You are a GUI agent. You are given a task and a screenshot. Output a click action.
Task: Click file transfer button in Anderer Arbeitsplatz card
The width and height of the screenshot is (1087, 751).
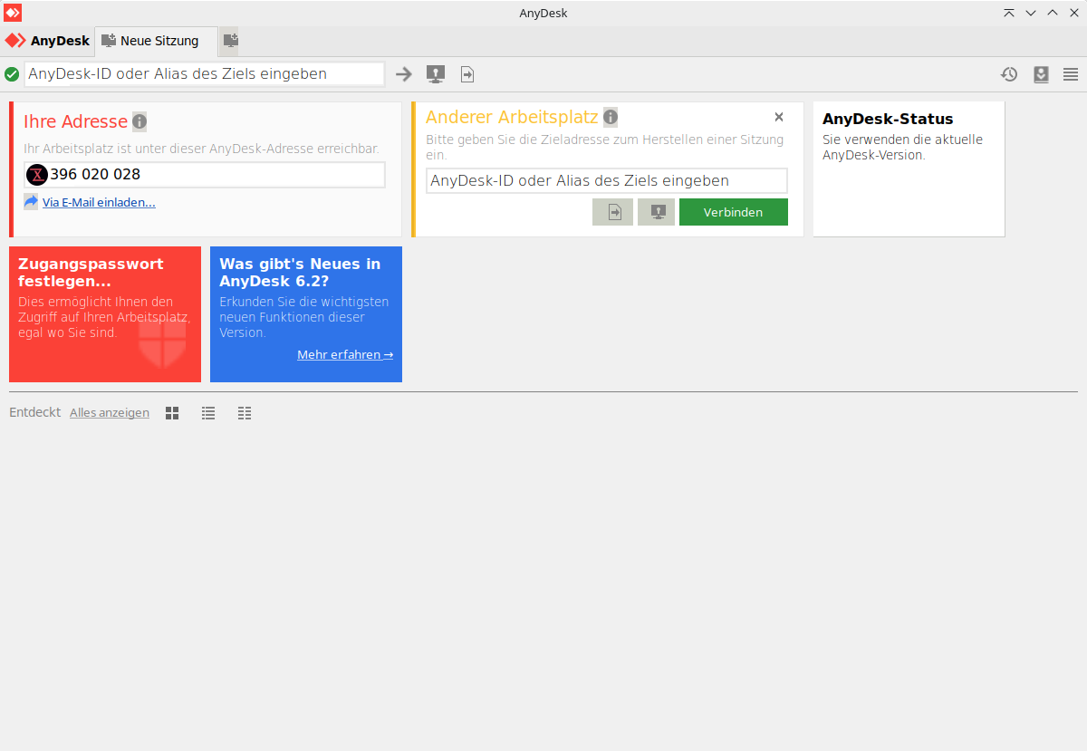click(612, 212)
